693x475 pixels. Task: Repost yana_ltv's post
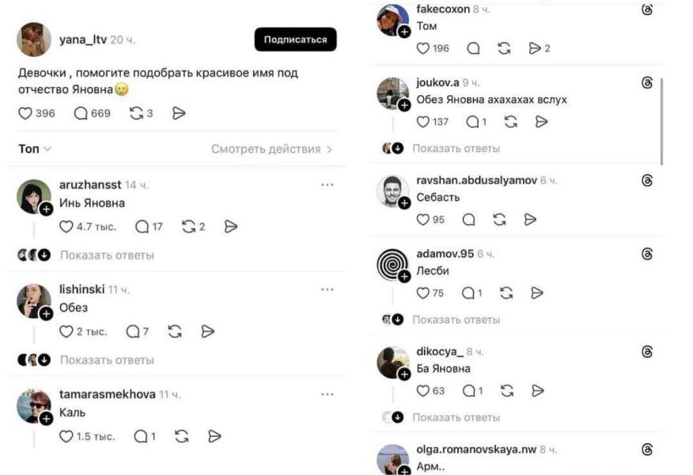point(136,113)
